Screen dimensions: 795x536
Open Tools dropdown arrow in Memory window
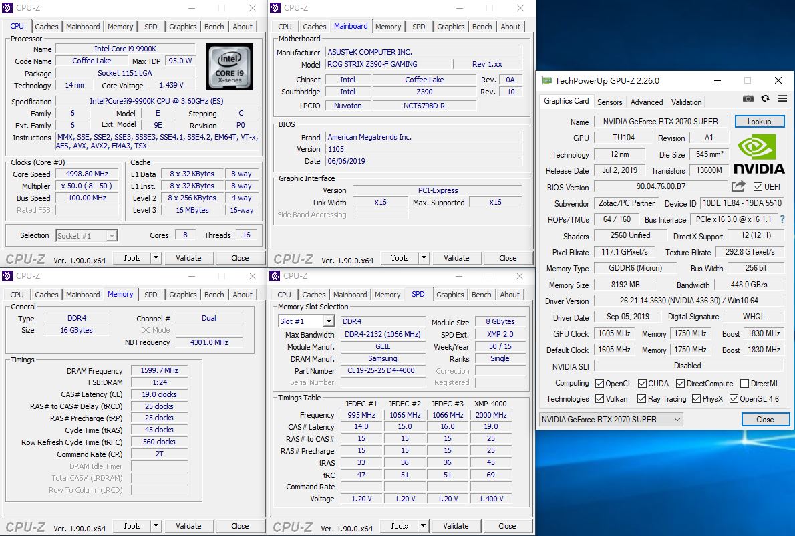pos(156,526)
